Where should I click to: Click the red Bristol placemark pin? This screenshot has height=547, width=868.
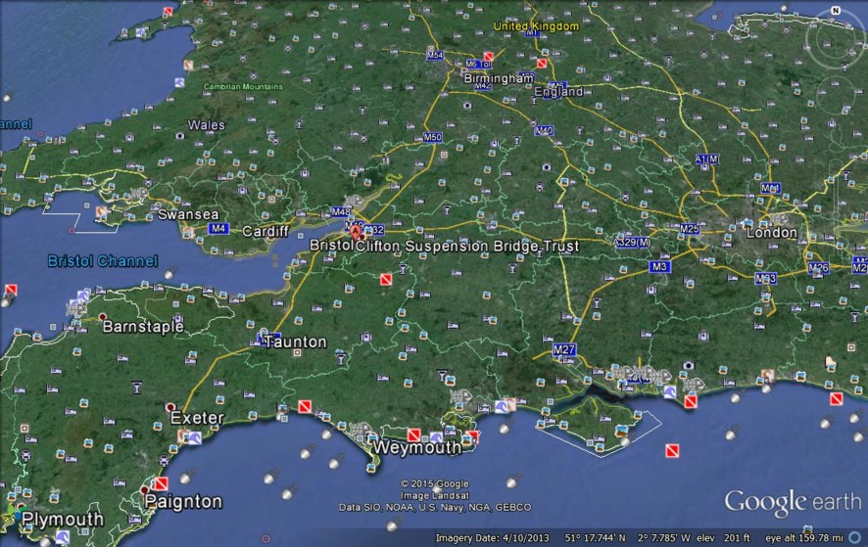(x=357, y=233)
